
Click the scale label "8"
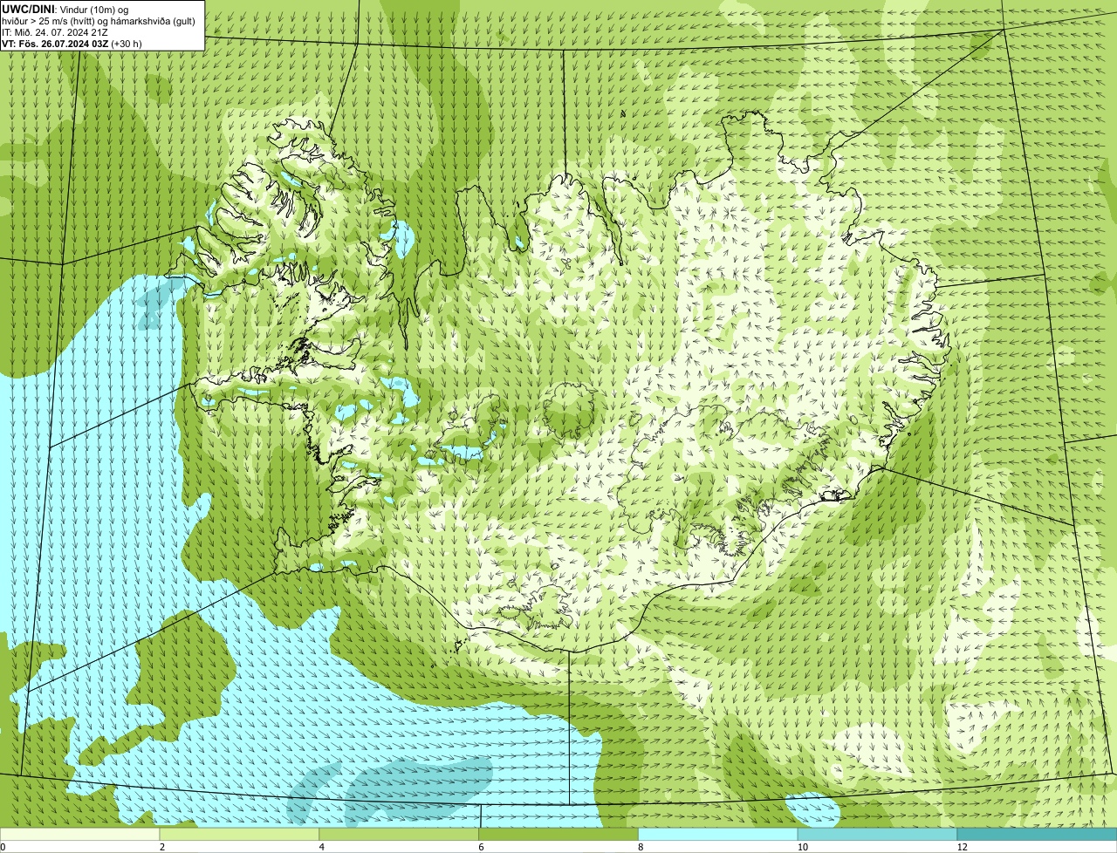(x=640, y=847)
